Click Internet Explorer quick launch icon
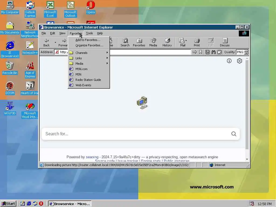Screen dimensions: 276x207 (x=29, y=204)
